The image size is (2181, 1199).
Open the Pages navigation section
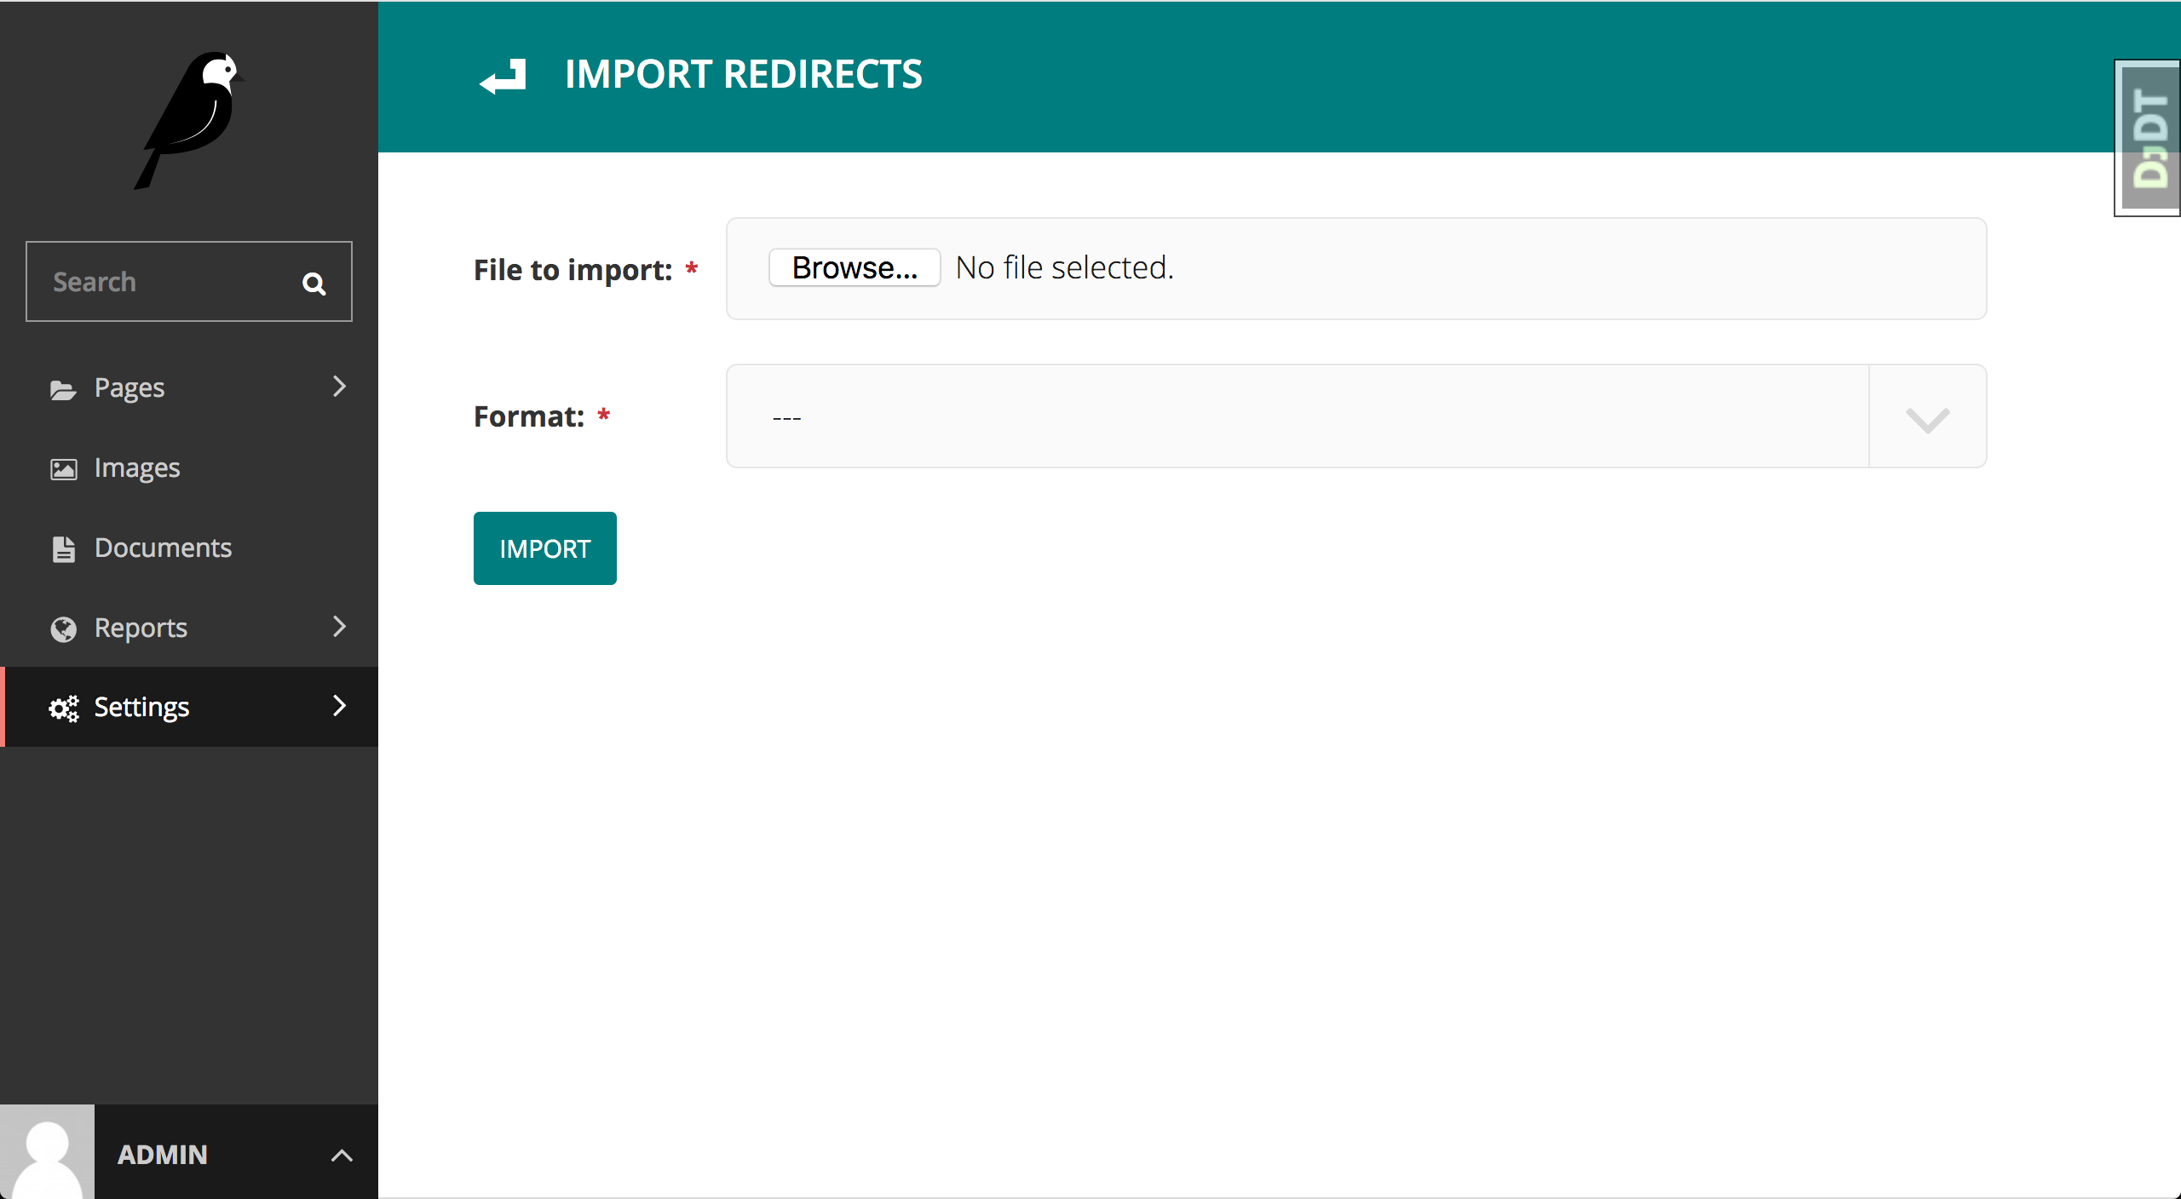click(x=189, y=386)
